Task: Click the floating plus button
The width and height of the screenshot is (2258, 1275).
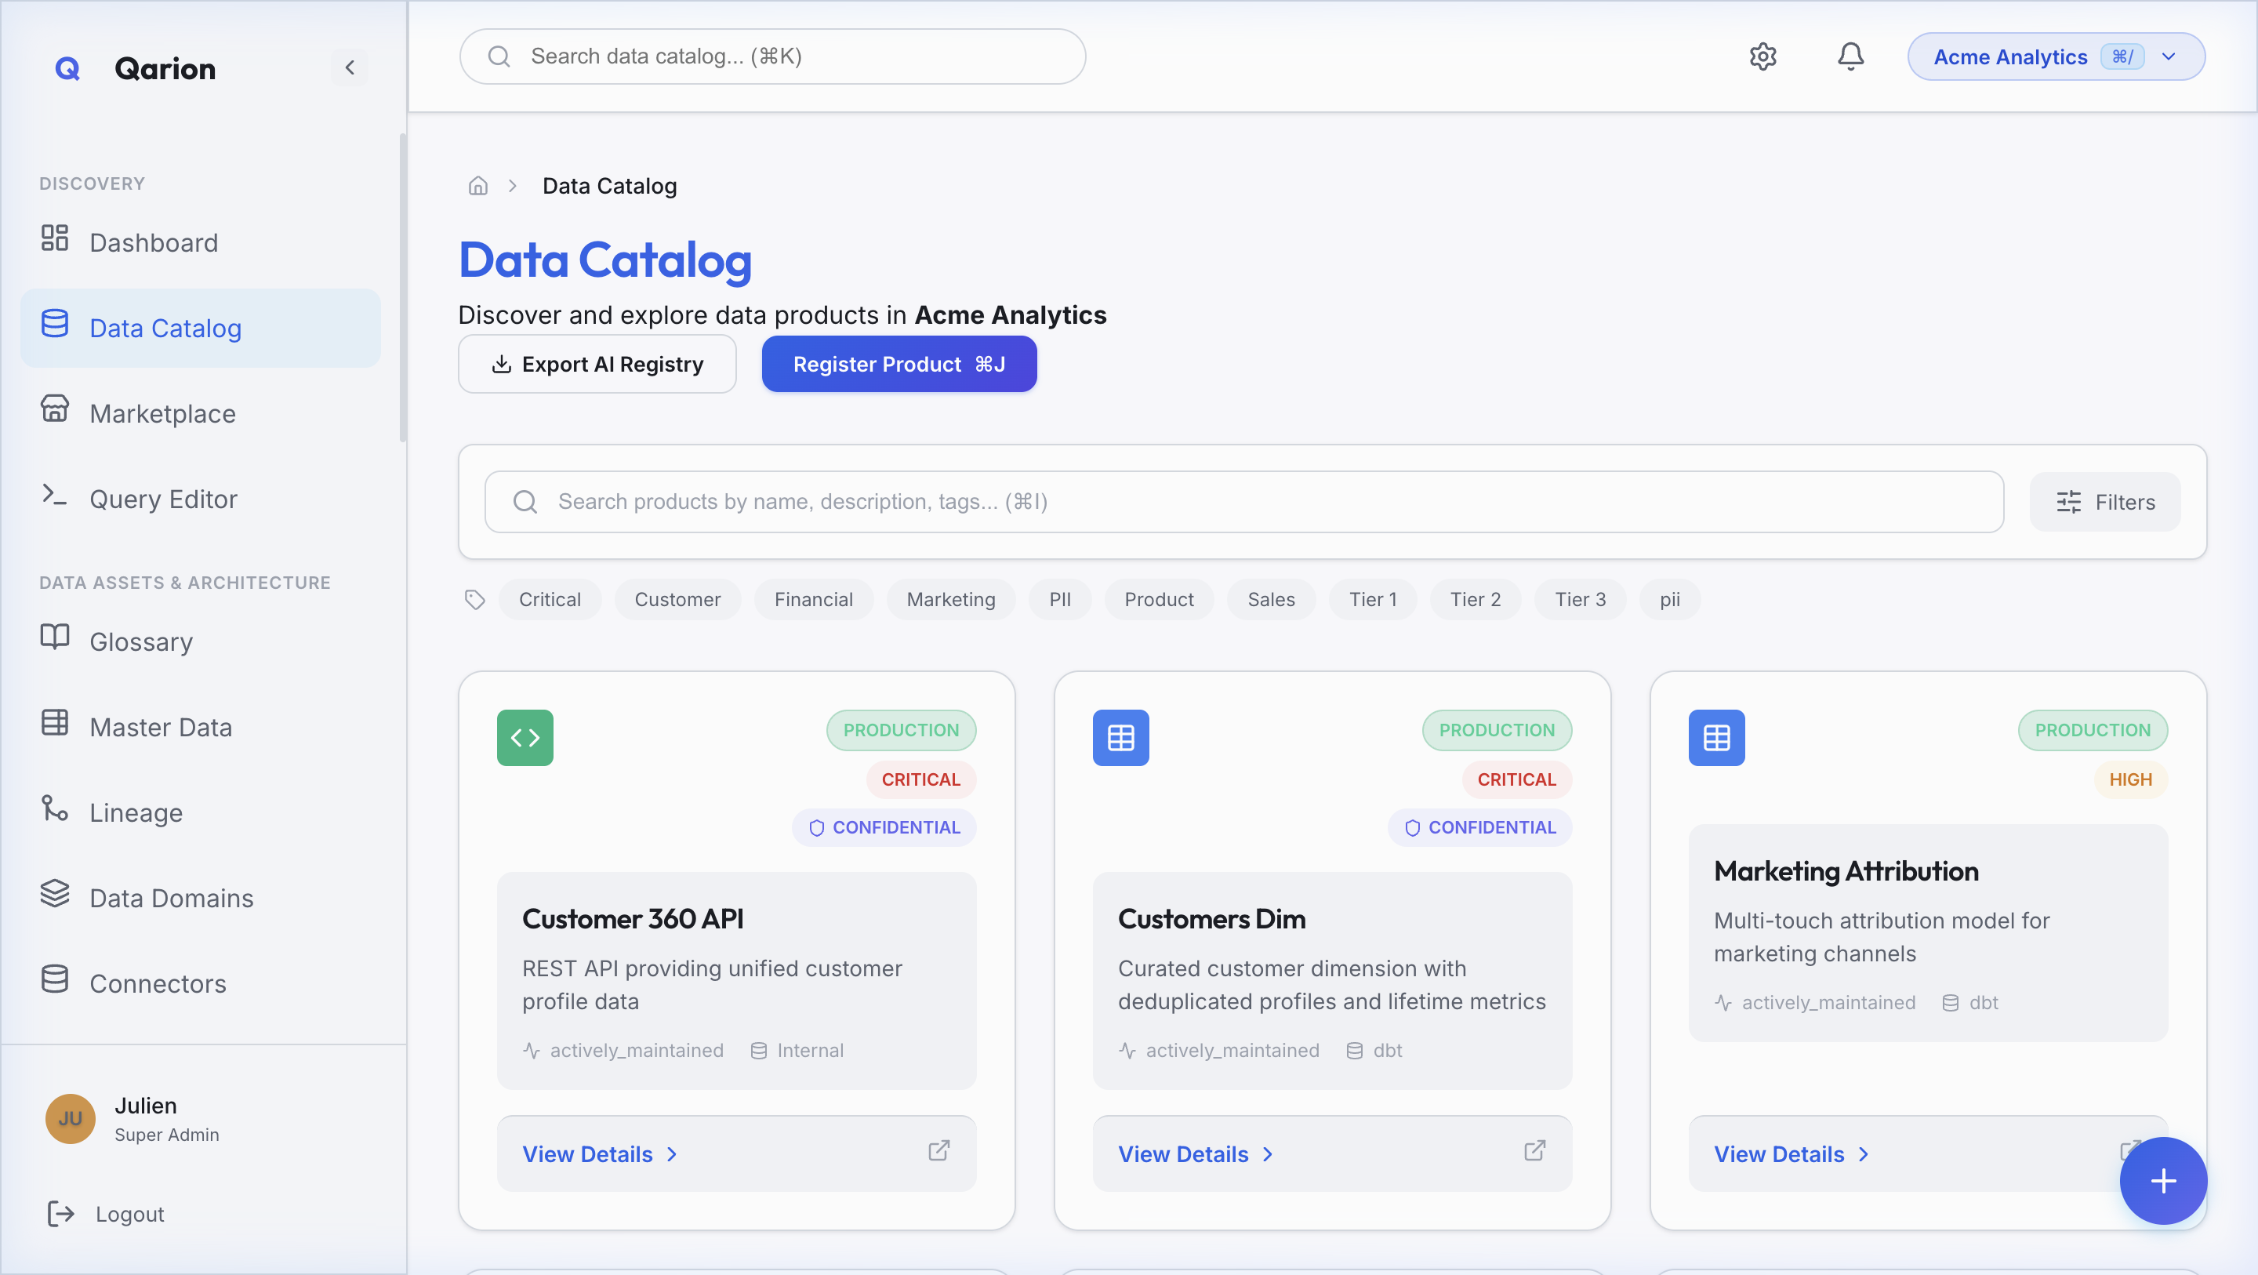Action: (x=2162, y=1181)
